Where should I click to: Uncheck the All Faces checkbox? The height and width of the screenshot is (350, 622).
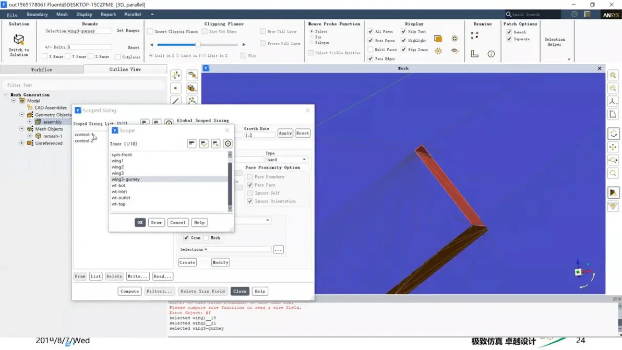click(x=370, y=31)
